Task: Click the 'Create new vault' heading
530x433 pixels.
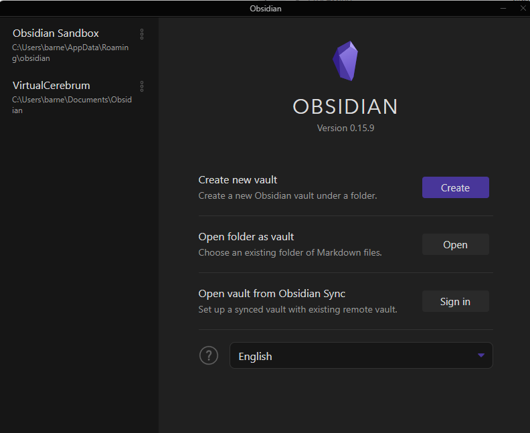Action: (238, 180)
